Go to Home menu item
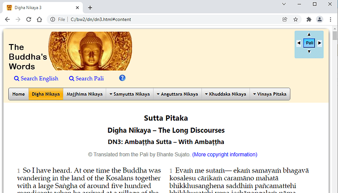This screenshot has height=193, width=338. pos(19,94)
